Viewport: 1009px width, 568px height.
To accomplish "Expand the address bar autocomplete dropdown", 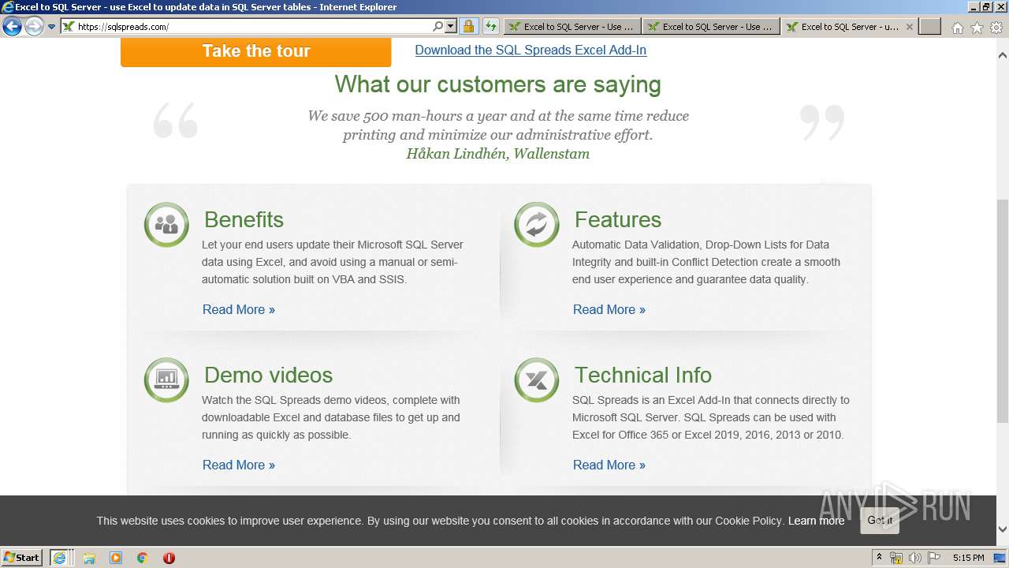I will (x=451, y=26).
